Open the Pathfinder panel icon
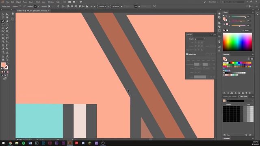Image resolution: width=260 pixels, height=146 pixels. pyautogui.click(x=219, y=27)
